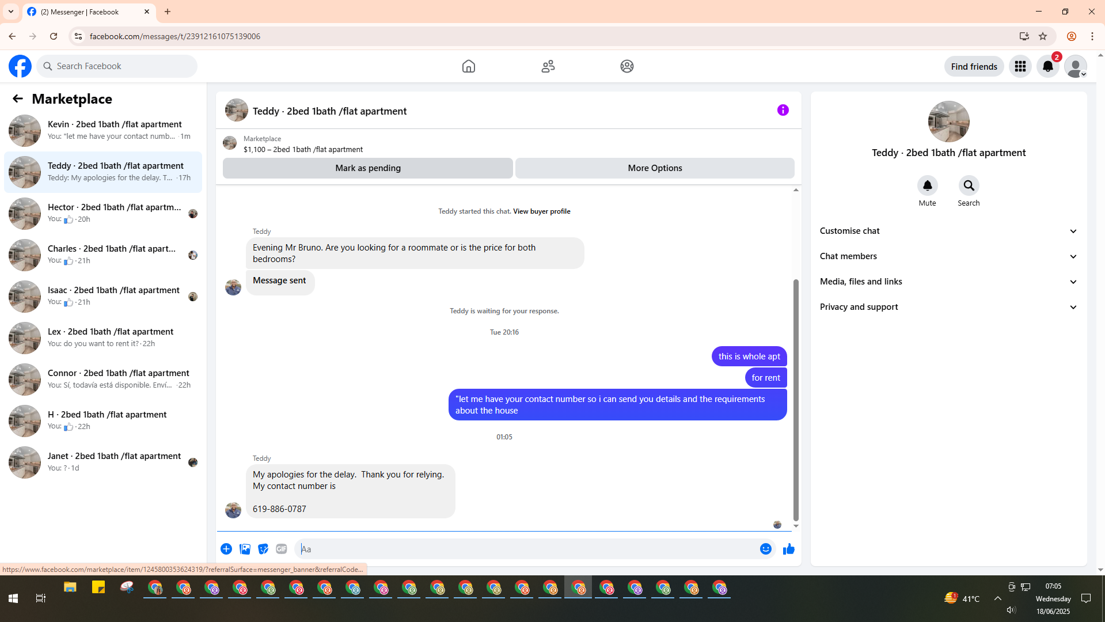Image resolution: width=1105 pixels, height=622 pixels.
Task: Click the phone number 619-886-0787 message
Action: (279, 509)
